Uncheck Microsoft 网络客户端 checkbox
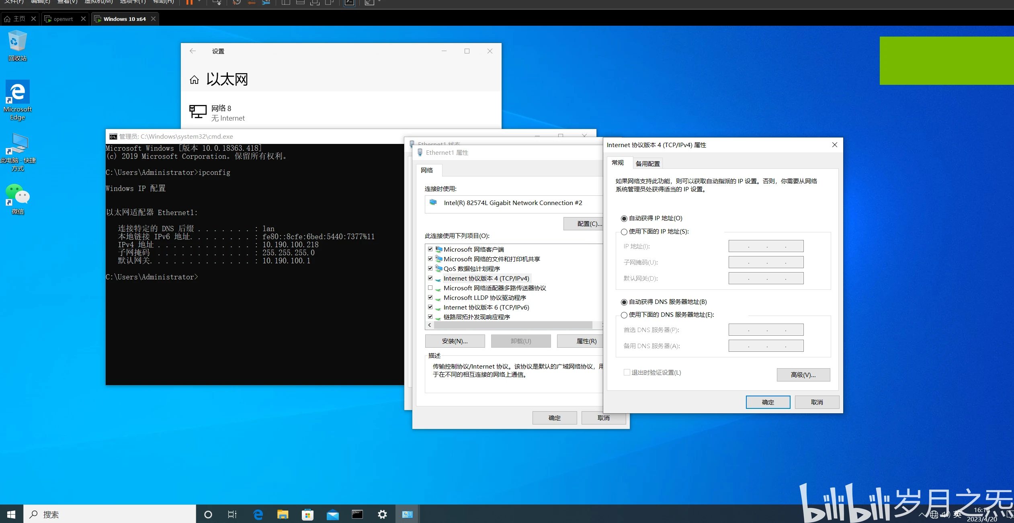This screenshot has width=1014, height=523. click(430, 249)
